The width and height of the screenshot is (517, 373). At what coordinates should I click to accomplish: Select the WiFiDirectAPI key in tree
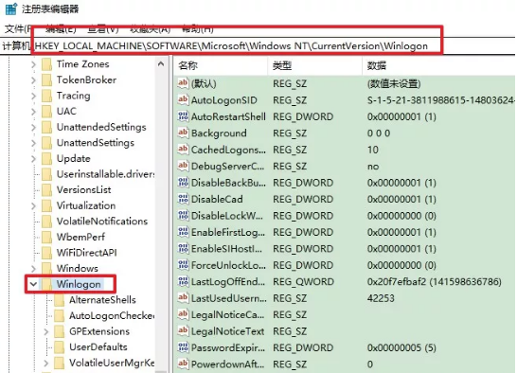pos(87,253)
